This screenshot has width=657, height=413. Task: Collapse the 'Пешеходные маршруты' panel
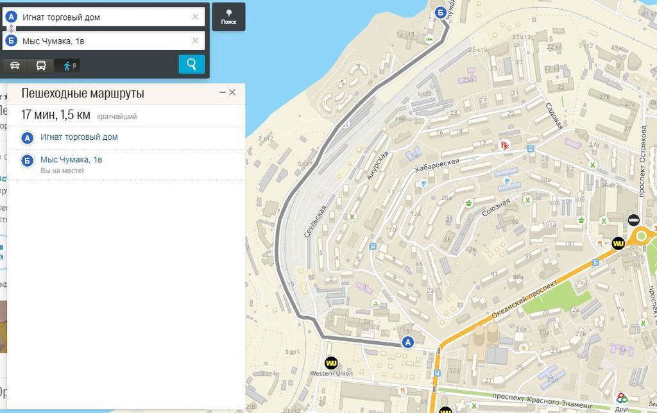click(223, 92)
